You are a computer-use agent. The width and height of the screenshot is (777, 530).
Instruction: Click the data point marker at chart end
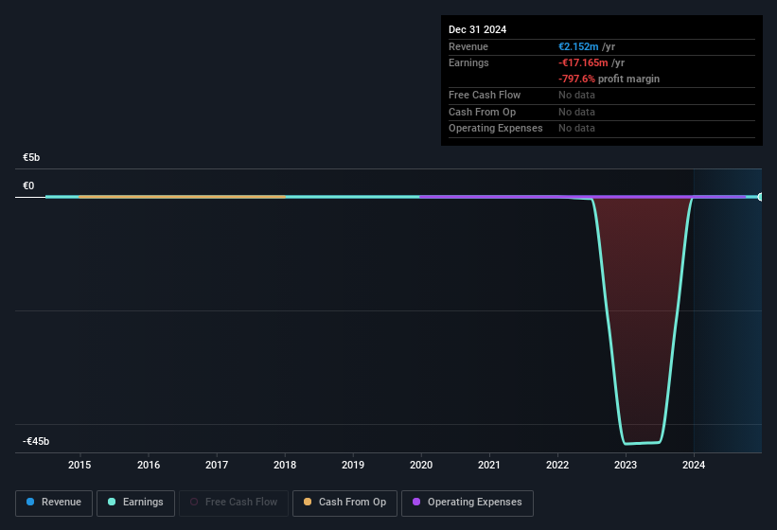point(760,197)
